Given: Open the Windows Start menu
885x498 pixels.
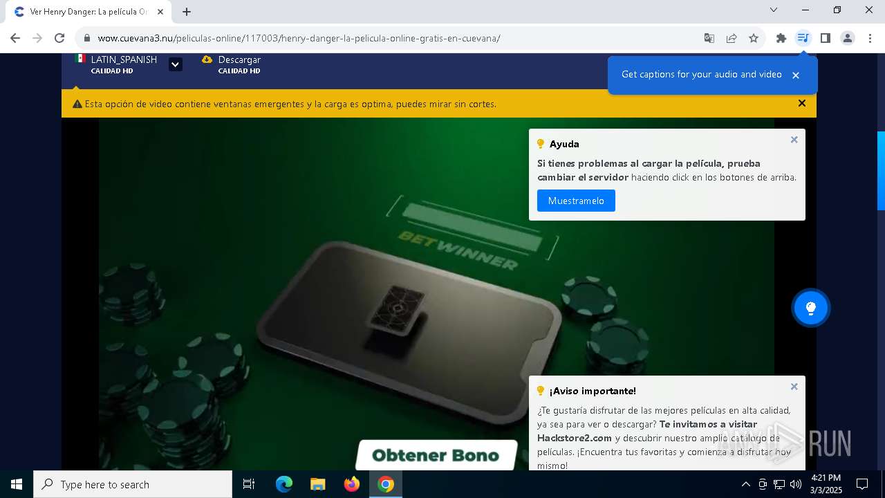Looking at the screenshot, I should click(x=17, y=484).
